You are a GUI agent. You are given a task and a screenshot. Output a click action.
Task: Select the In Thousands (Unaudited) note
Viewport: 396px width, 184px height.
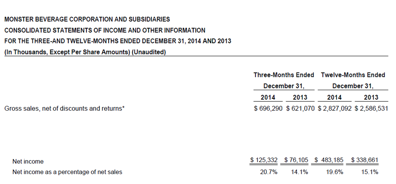pos(85,52)
